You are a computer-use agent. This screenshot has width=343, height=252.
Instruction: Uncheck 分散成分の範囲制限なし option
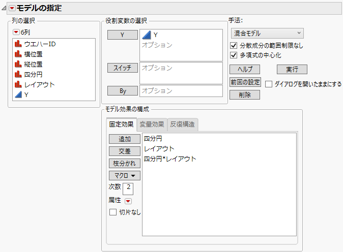234,46
